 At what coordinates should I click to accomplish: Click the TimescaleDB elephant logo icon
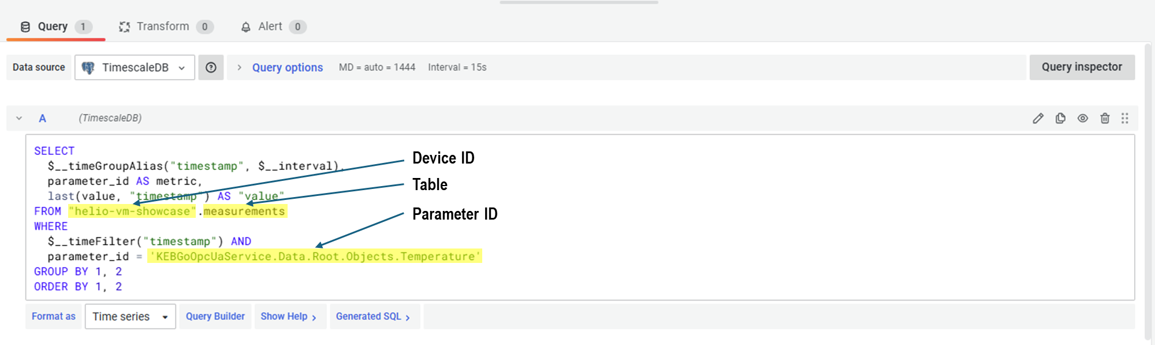(88, 68)
